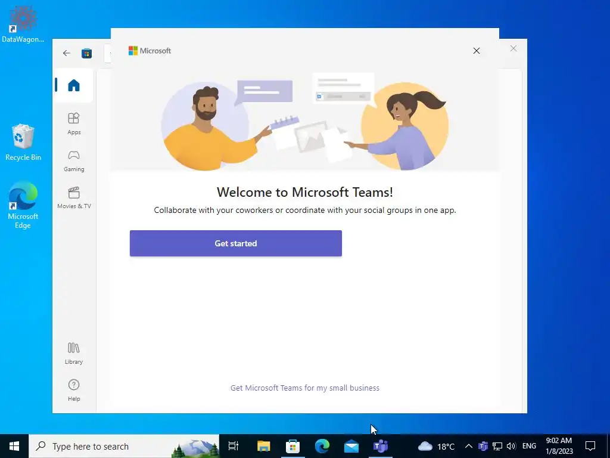Click the ENG language indicator

pyautogui.click(x=529, y=446)
